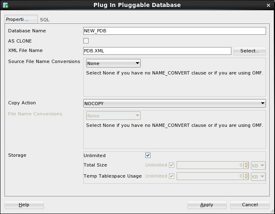Open Source File Name Conversions dropdown

click(113, 63)
